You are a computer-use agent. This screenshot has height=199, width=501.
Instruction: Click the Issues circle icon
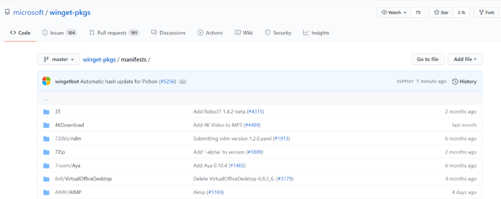(45, 32)
